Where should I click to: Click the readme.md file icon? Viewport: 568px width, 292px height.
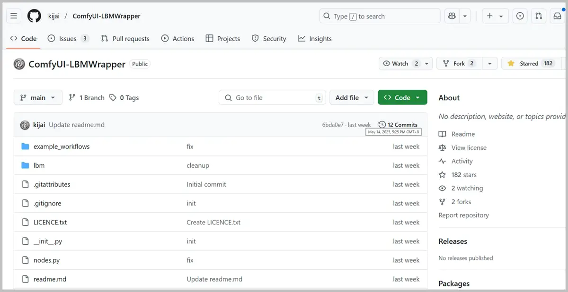coord(25,279)
